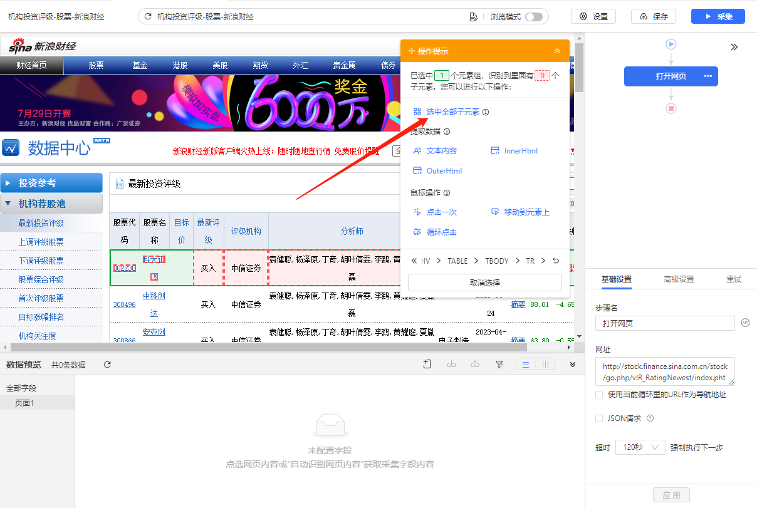757x508 pixels.
Task: Select TR in the element path
Action: pos(530,261)
